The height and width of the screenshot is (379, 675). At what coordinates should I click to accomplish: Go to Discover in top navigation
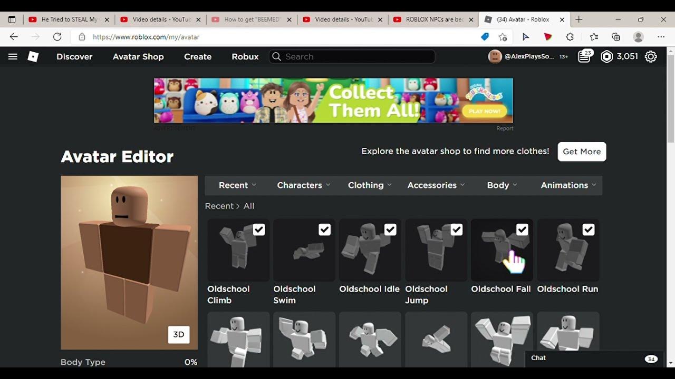coord(74,57)
